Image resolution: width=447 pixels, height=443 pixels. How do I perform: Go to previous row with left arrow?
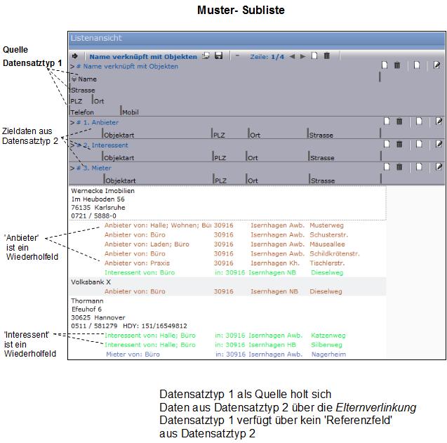293,56
